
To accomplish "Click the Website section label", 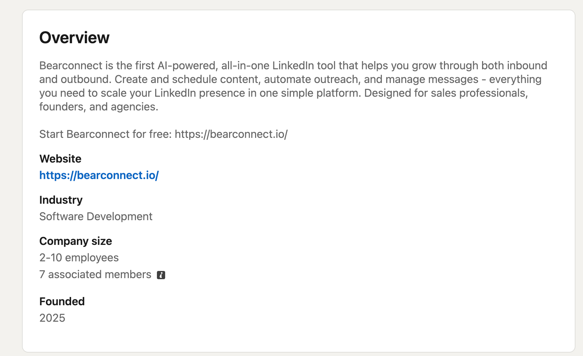I will 60,159.
